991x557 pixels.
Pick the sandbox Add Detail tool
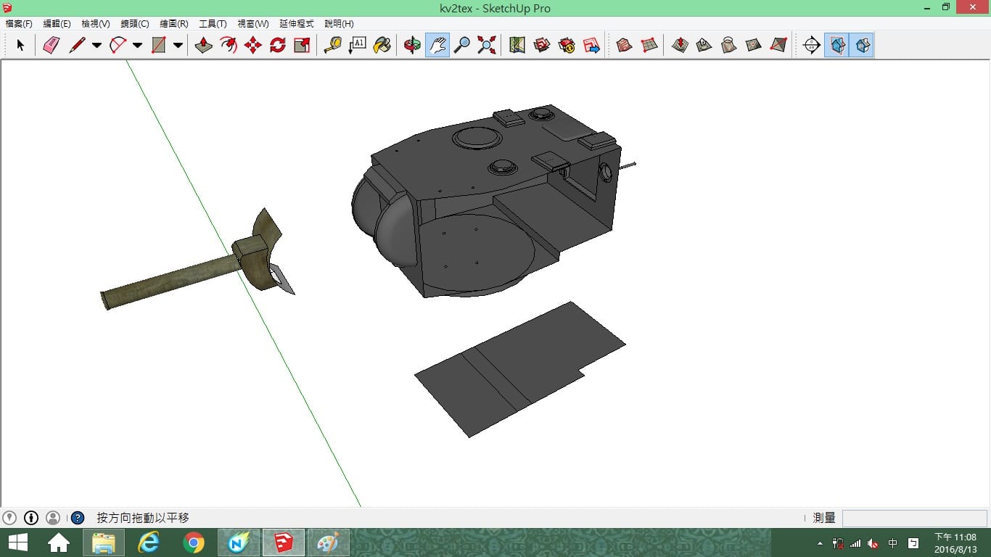[x=754, y=45]
